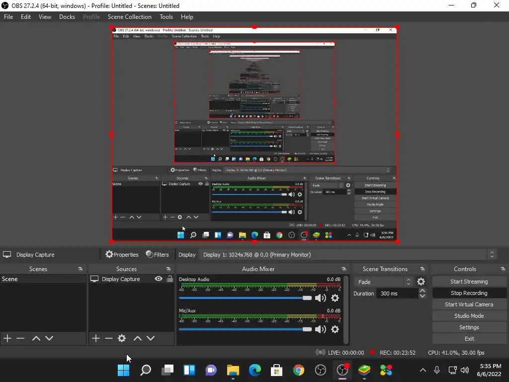Open Microsoft Store from taskbar
Viewport: 509px width, 382px height.
pyautogui.click(x=276, y=370)
